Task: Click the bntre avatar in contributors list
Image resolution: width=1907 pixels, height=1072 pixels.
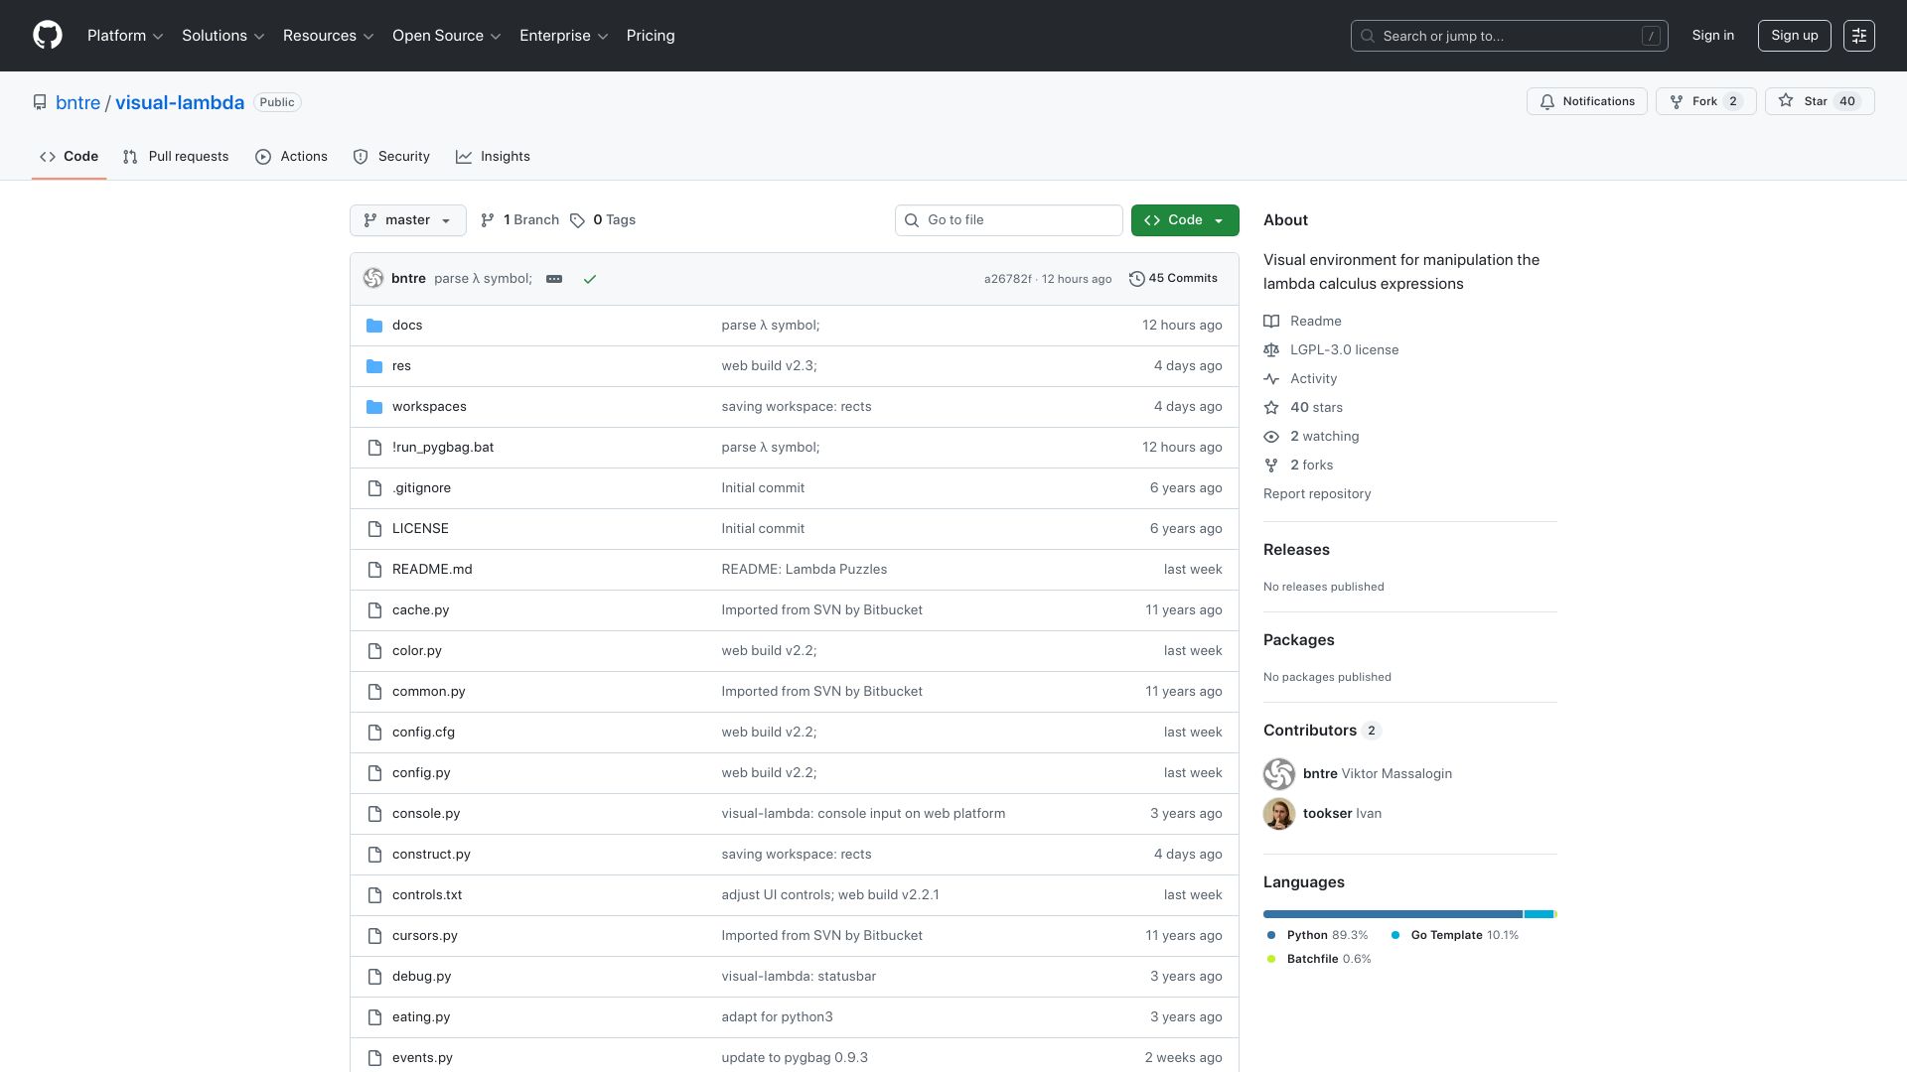Action: pos(1279,774)
